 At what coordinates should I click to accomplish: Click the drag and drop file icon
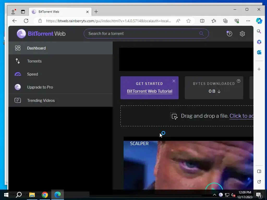tap(174, 116)
